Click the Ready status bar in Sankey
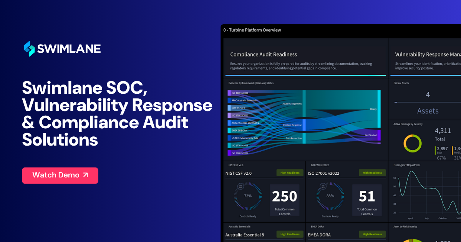Screen dimensions: 461x242 [379, 109]
